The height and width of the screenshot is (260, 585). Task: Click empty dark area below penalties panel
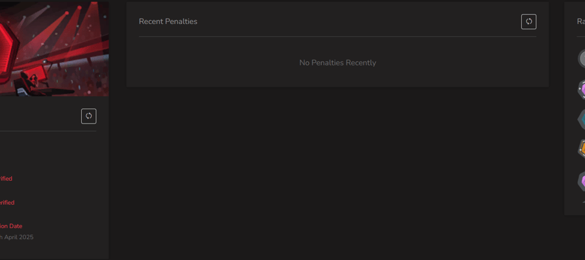point(337,172)
